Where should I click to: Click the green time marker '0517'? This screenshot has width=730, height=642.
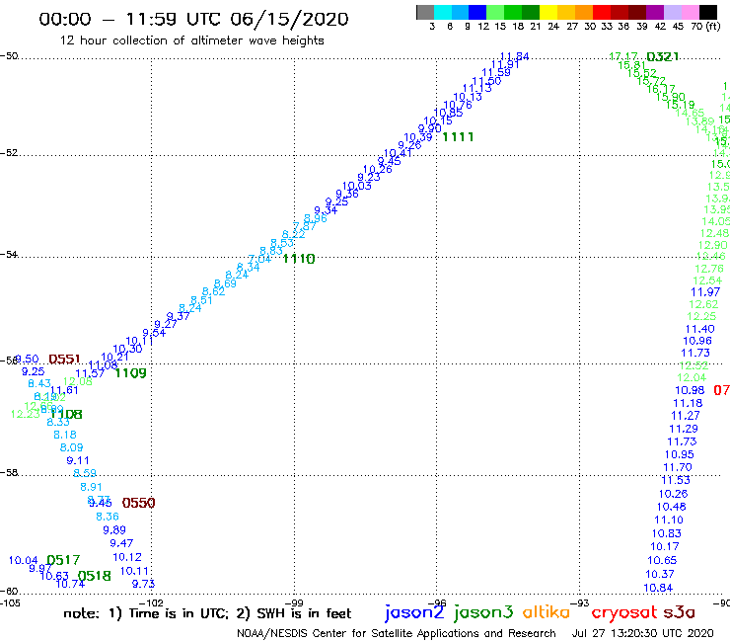point(63,560)
